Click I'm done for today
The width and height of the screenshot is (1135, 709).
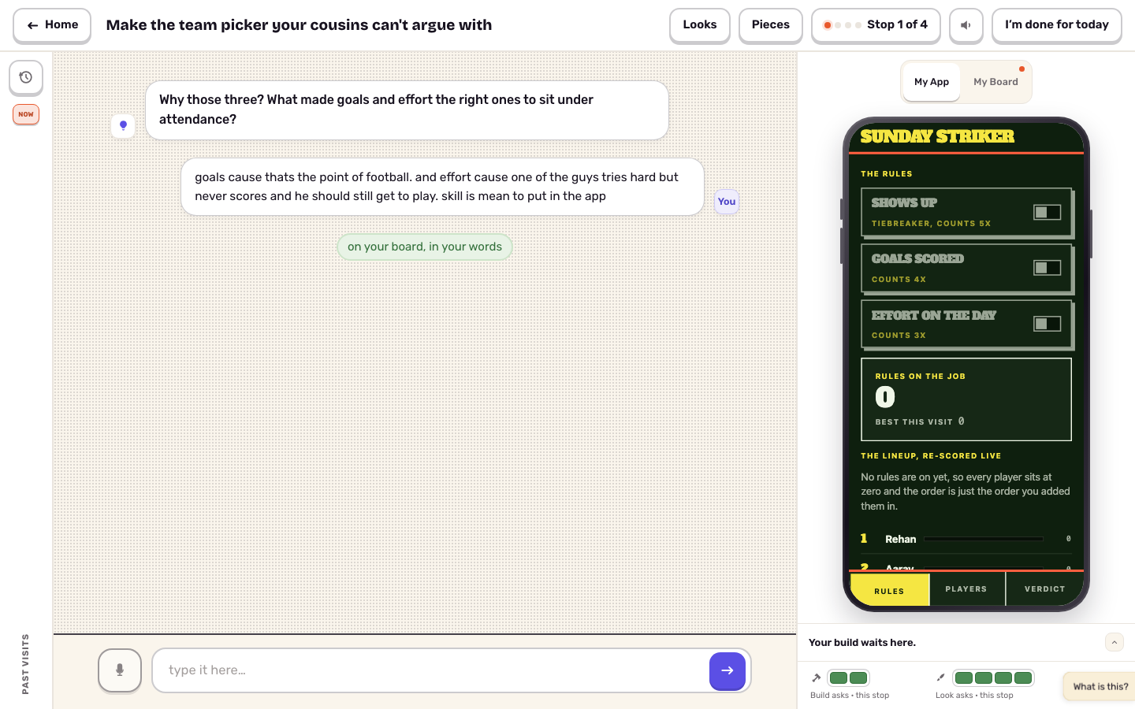[1056, 25]
